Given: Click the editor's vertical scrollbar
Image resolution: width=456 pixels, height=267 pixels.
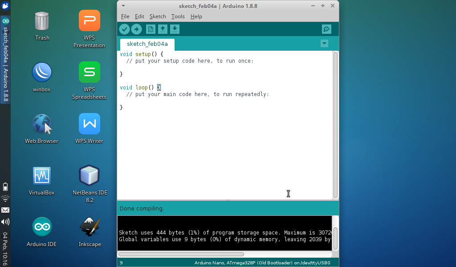Looking at the screenshot, I should coord(335,125).
